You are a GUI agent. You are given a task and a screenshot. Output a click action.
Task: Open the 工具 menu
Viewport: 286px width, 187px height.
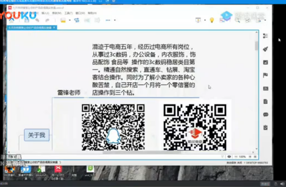[69, 13]
